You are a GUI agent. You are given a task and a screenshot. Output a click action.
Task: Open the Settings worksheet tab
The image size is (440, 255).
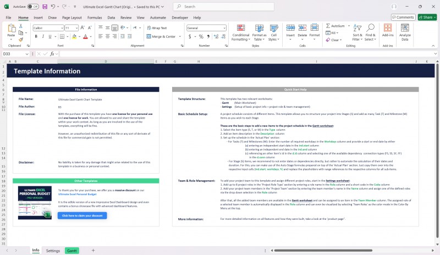pyautogui.click(x=53, y=251)
